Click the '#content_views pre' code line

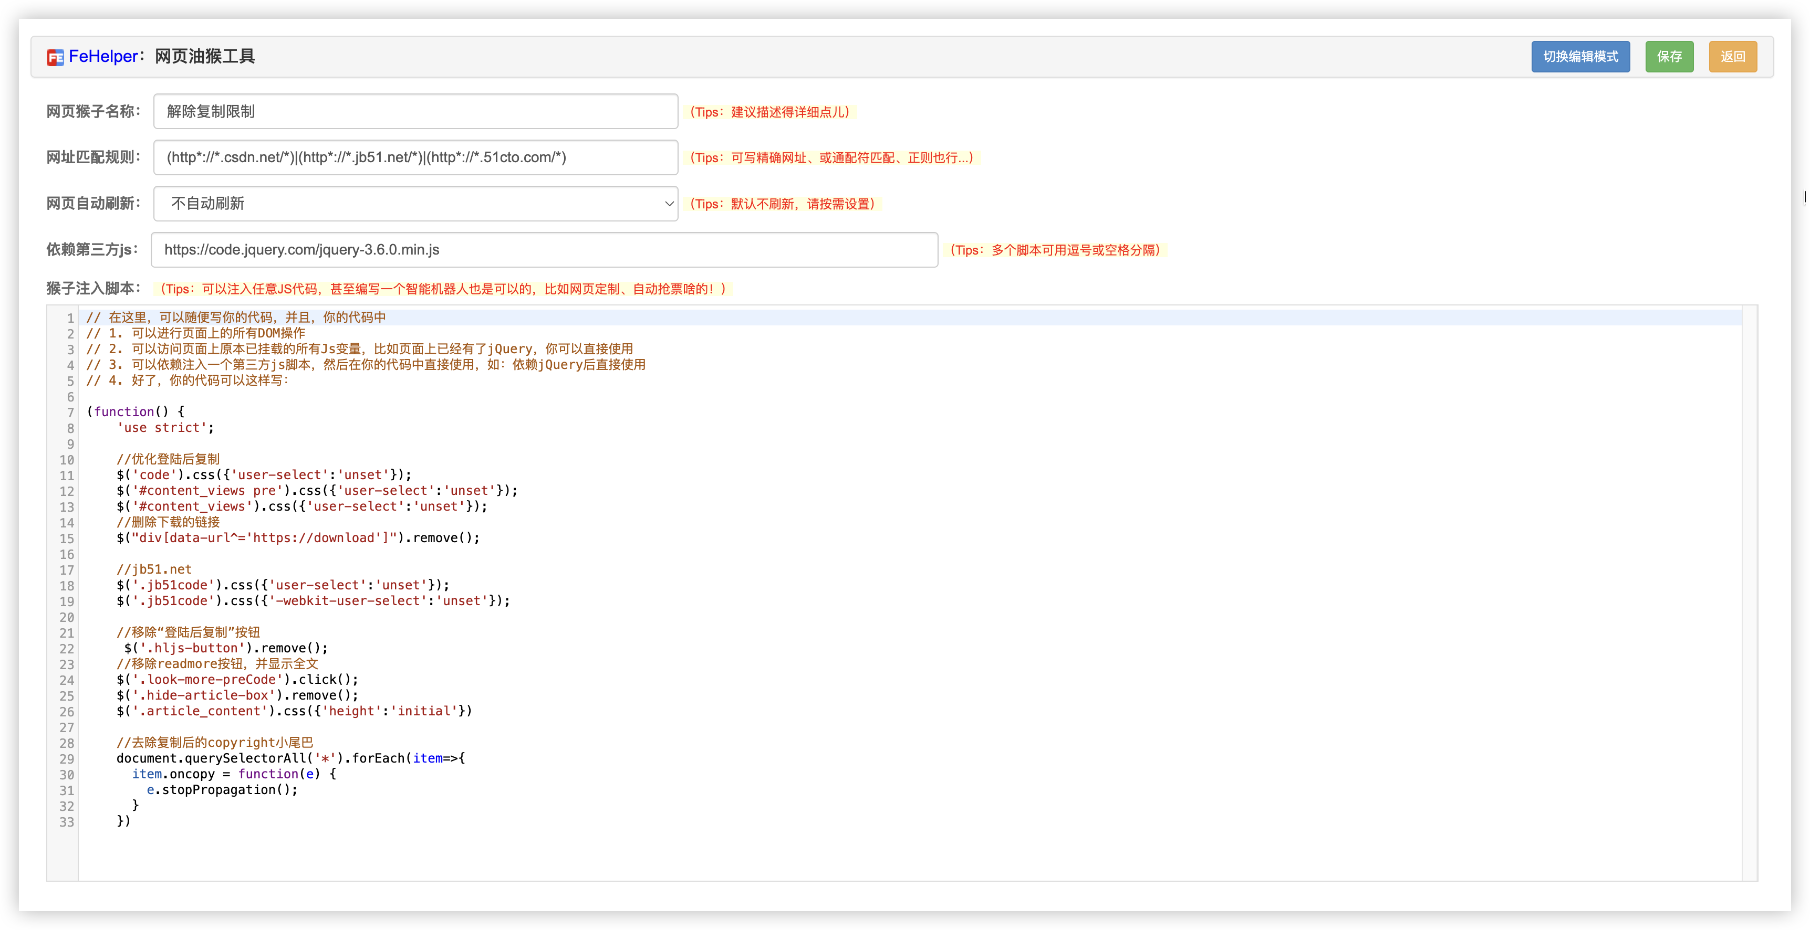coord(317,491)
